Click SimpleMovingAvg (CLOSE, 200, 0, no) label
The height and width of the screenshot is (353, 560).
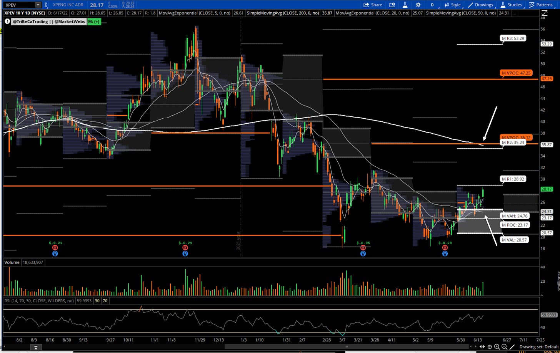(283, 13)
